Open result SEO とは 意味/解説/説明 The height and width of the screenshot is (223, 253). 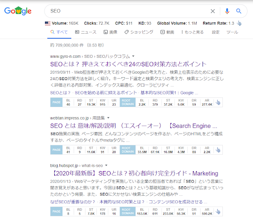click(x=133, y=126)
